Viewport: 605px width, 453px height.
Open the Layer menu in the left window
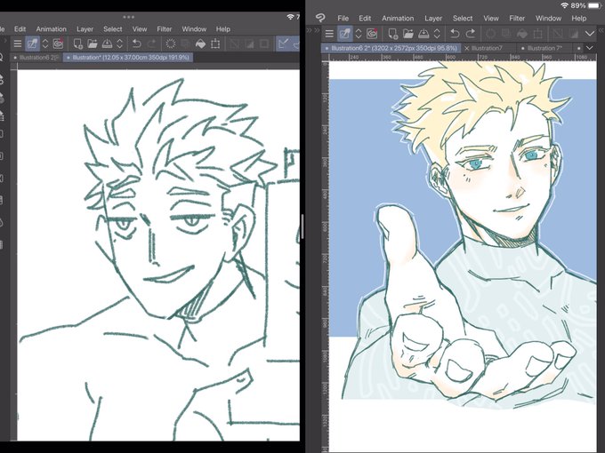pos(85,29)
